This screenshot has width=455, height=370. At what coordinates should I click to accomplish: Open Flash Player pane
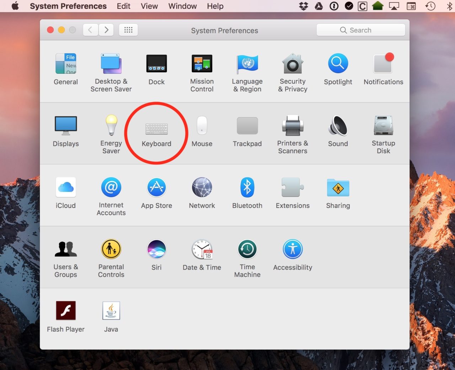pyautogui.click(x=66, y=317)
